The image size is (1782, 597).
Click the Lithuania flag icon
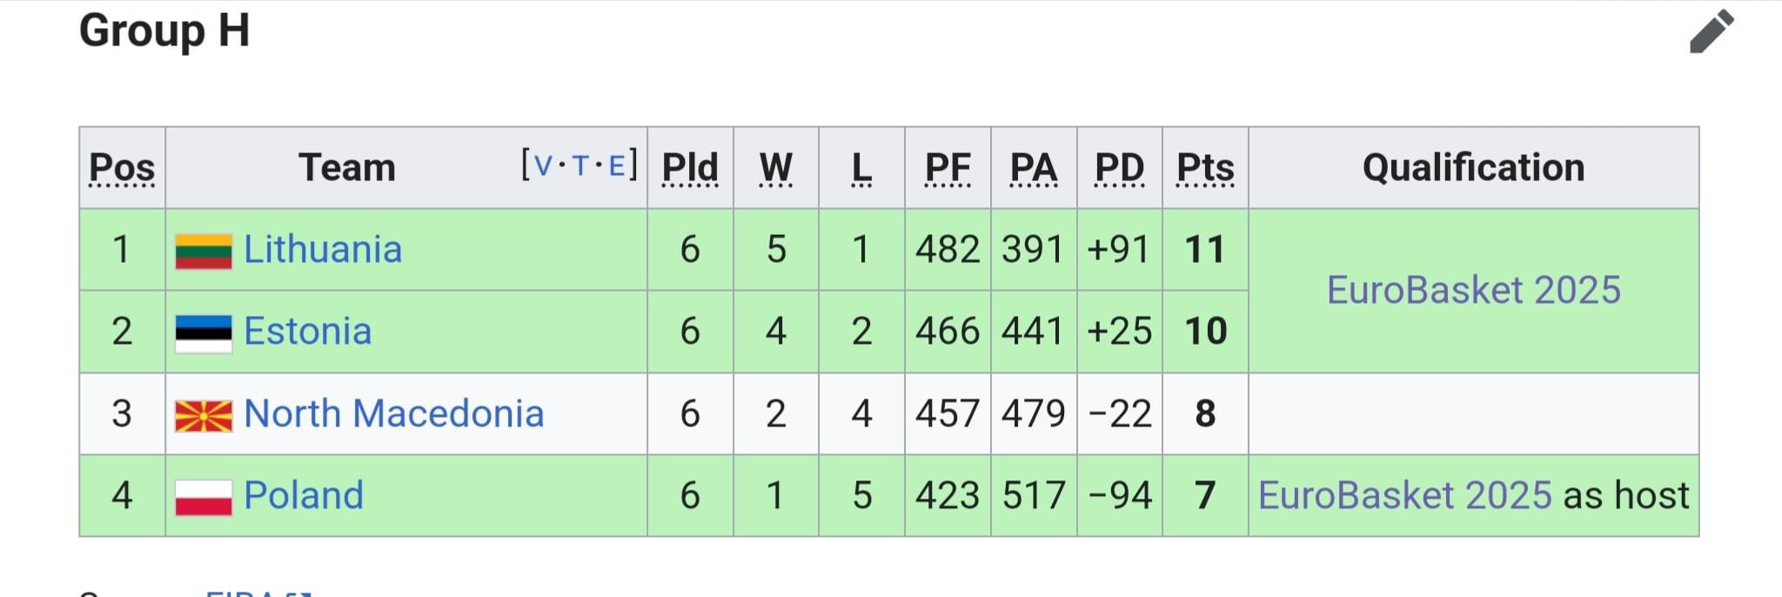pos(204,251)
